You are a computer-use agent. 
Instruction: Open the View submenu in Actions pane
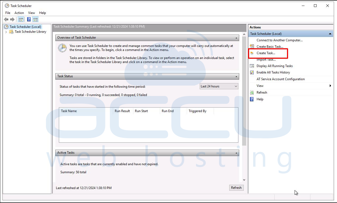(260, 86)
